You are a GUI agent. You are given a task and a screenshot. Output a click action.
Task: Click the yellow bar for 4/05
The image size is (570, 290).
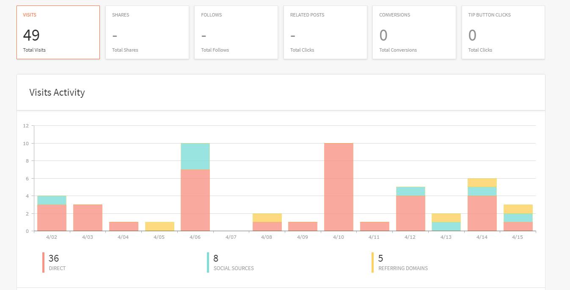pyautogui.click(x=160, y=226)
